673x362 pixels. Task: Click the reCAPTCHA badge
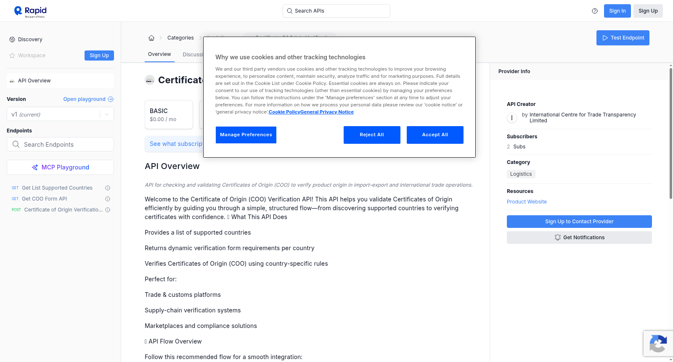pyautogui.click(x=658, y=344)
